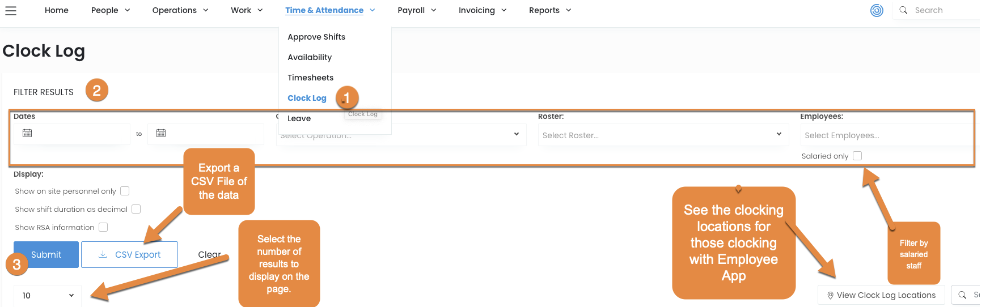The width and height of the screenshot is (990, 307).
Task: Click the circular target icon near search
Action: click(877, 11)
